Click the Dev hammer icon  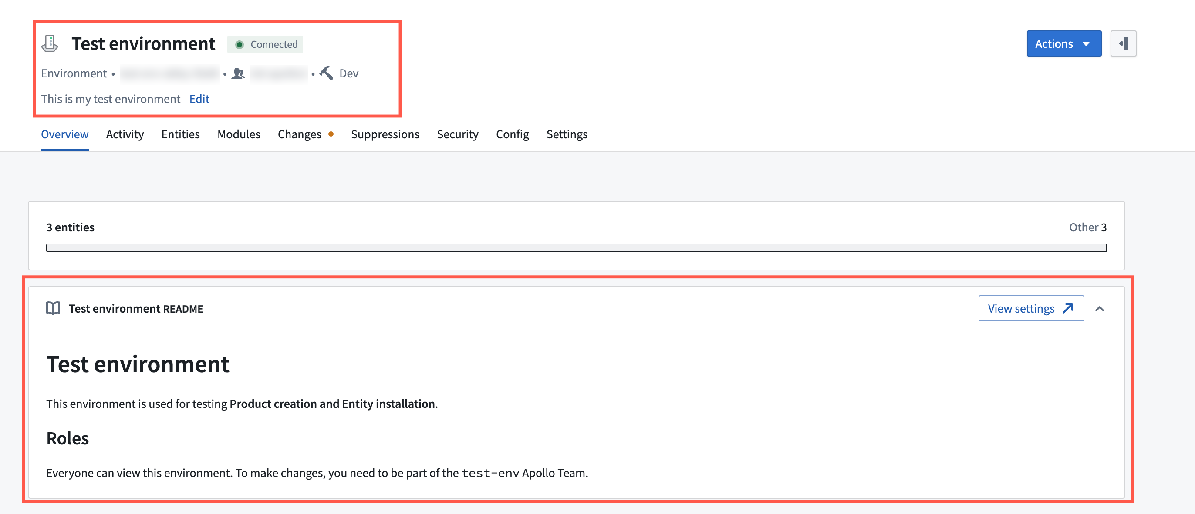coord(326,73)
